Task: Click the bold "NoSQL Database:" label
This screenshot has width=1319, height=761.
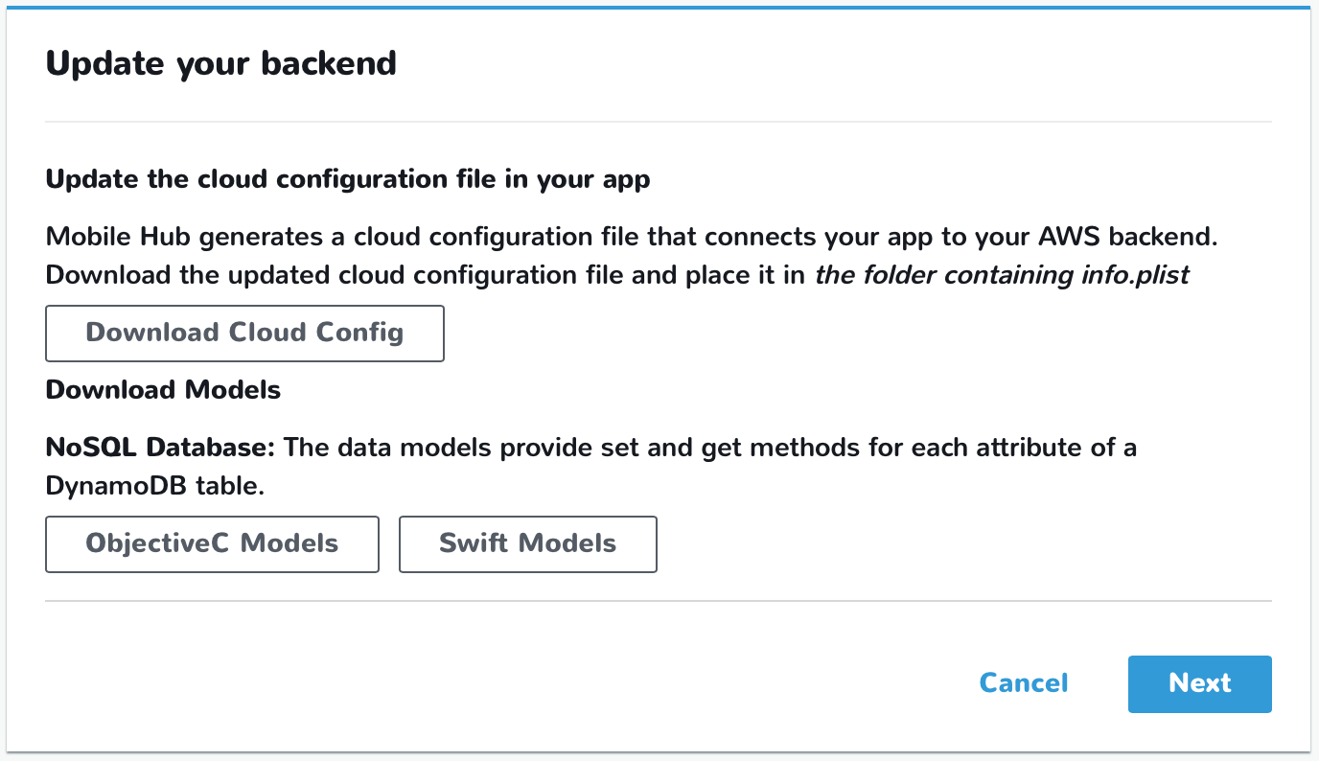Action: click(160, 448)
